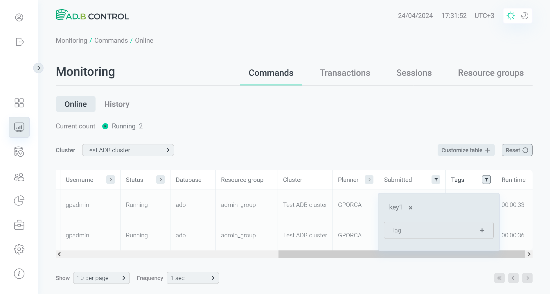Screen dimensions: 550x294
Task: Switch to light theme sun icon
Action: click(x=511, y=16)
